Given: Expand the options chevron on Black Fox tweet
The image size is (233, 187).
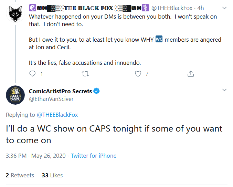Looking at the screenshot, I should pyautogui.click(x=224, y=8).
